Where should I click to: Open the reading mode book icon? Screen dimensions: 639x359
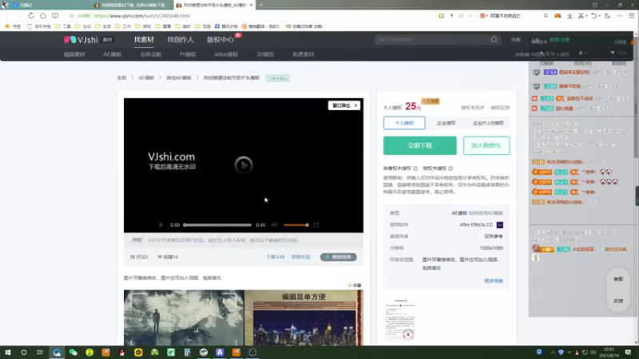pyautogui.click(x=55, y=16)
